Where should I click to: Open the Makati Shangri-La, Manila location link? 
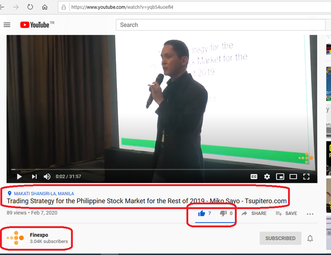(x=44, y=193)
